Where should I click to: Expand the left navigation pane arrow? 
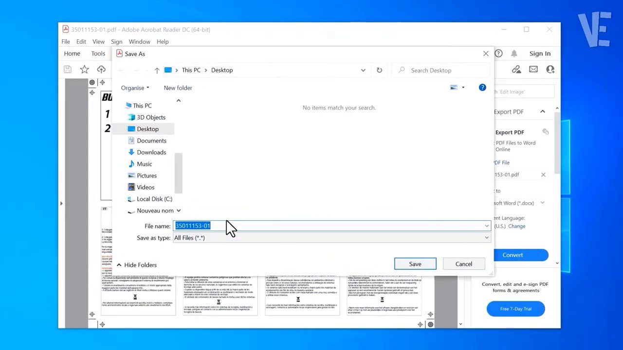(x=61, y=203)
